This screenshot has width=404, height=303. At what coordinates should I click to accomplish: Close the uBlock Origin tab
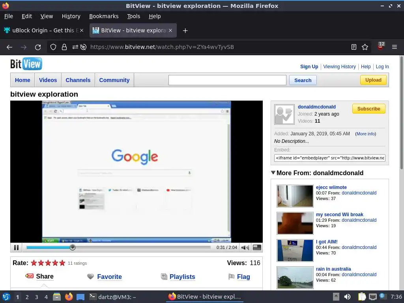click(81, 30)
